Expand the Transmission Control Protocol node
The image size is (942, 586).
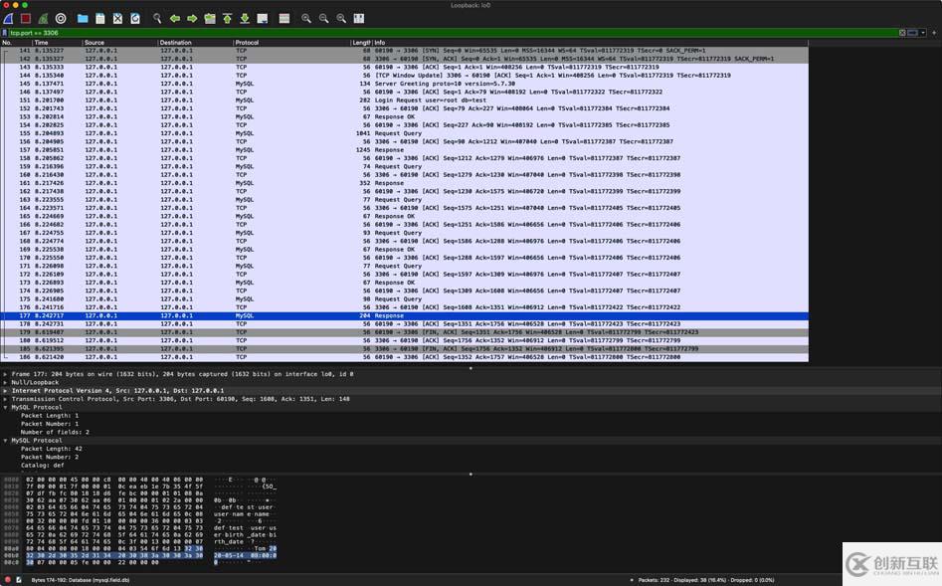(5, 399)
